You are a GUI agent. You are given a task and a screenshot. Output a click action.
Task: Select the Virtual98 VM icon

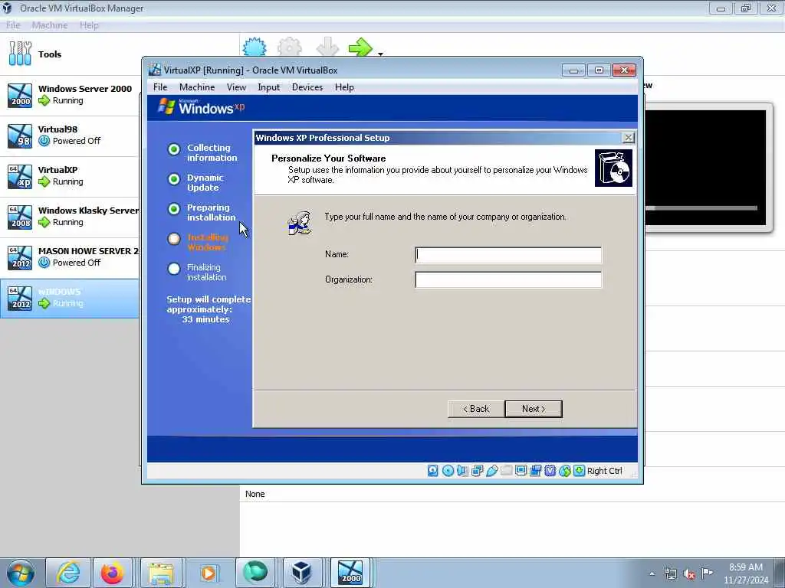point(20,136)
